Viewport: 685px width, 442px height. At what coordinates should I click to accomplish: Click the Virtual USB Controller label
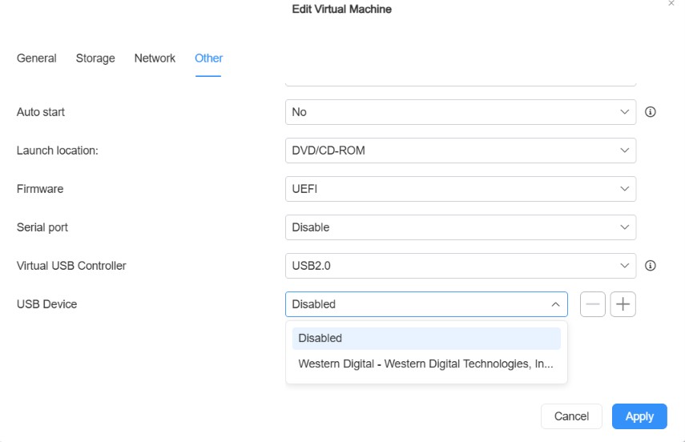coord(71,266)
